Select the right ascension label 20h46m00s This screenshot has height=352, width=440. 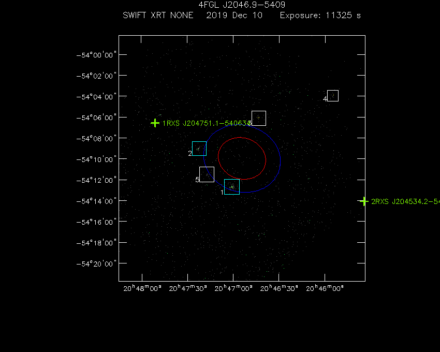click(x=325, y=288)
